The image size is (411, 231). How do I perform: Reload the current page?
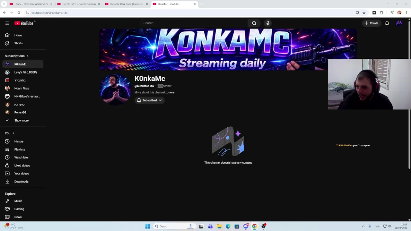(x=19, y=13)
